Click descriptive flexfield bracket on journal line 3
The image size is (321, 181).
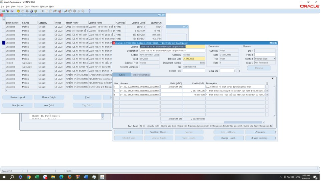coord(267,95)
